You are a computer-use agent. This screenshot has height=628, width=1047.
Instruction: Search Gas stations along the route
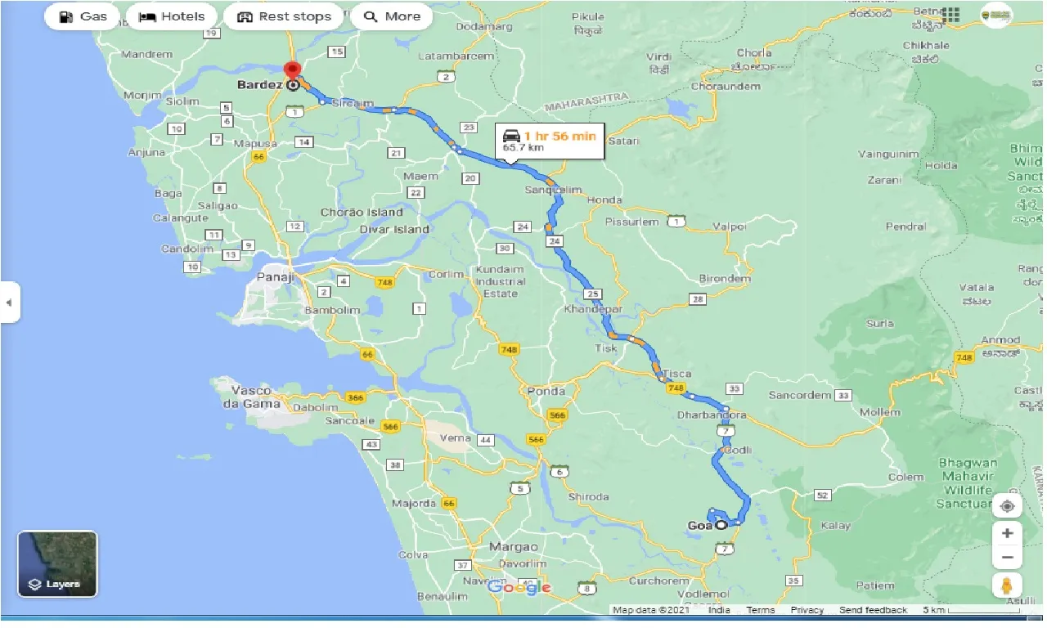[x=80, y=16]
